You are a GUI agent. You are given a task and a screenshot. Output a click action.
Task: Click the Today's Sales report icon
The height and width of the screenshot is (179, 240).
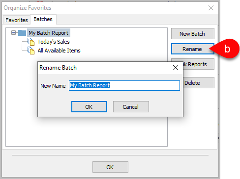pyautogui.click(x=31, y=42)
